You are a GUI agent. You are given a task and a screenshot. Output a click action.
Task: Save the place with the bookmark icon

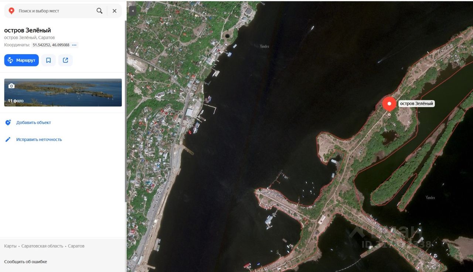pyautogui.click(x=48, y=60)
